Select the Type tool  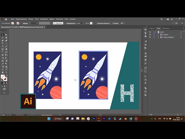[x=3, y=44]
